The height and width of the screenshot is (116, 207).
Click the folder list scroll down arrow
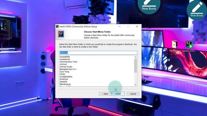[x=136, y=85]
